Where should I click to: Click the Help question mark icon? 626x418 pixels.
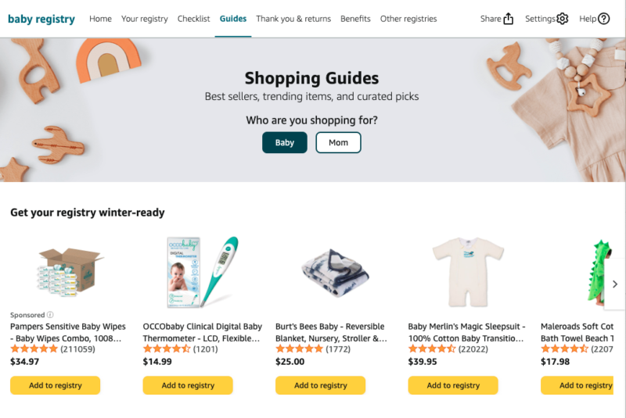click(x=603, y=19)
